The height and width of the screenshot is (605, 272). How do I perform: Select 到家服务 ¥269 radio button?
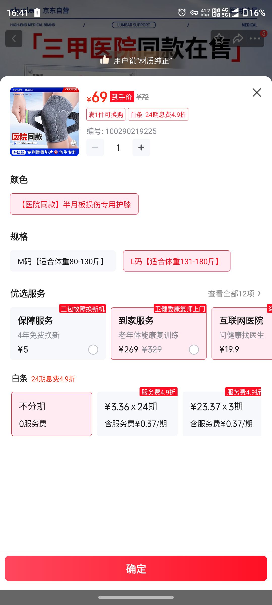(194, 350)
